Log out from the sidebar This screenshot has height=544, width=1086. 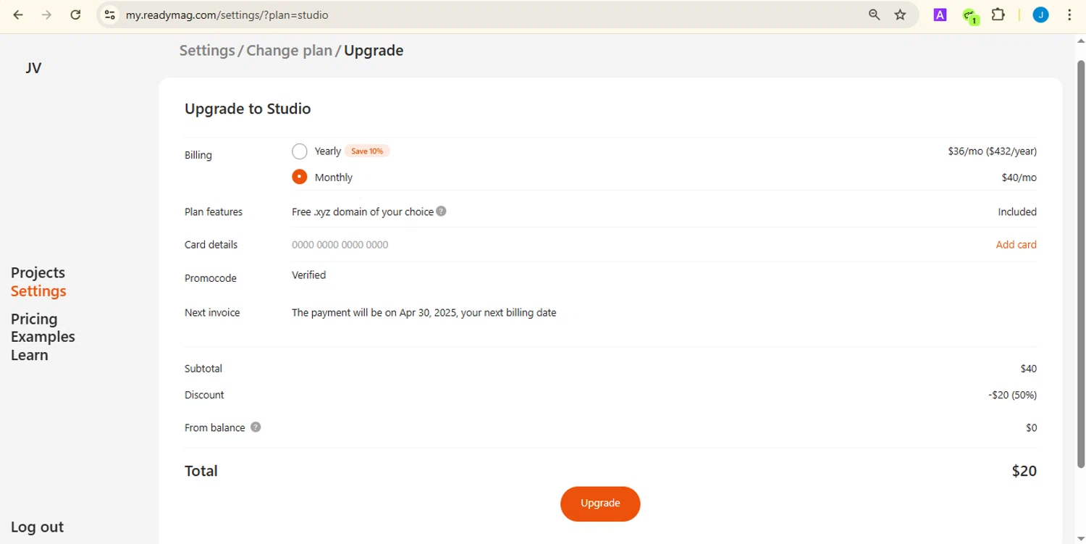[x=37, y=527]
